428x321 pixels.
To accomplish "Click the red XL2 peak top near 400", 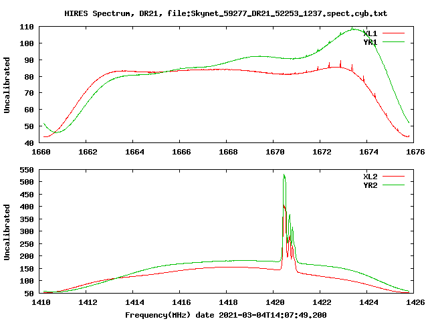I will pos(284,207).
